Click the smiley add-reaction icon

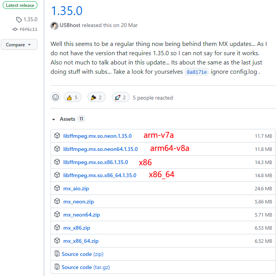coord(56,97)
